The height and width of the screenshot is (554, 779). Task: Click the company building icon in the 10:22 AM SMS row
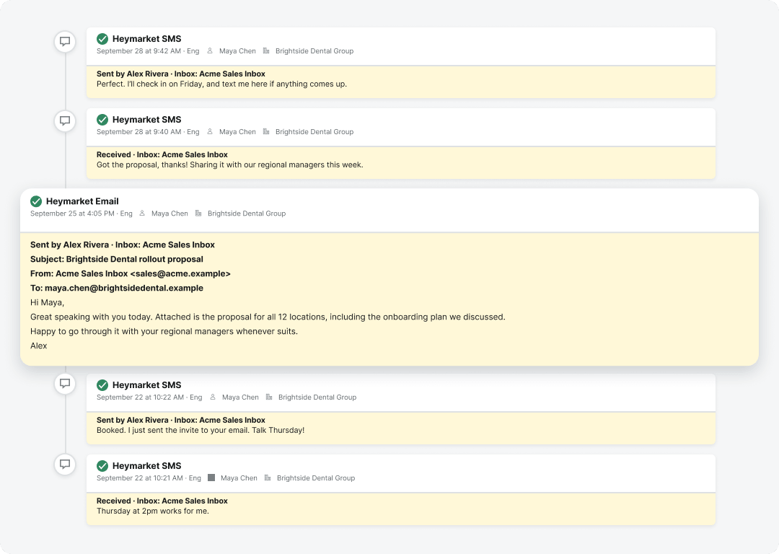click(269, 397)
